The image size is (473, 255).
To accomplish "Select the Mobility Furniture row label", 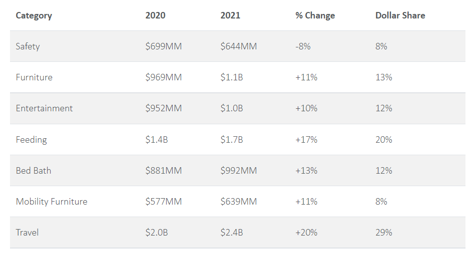I will 52,202.
